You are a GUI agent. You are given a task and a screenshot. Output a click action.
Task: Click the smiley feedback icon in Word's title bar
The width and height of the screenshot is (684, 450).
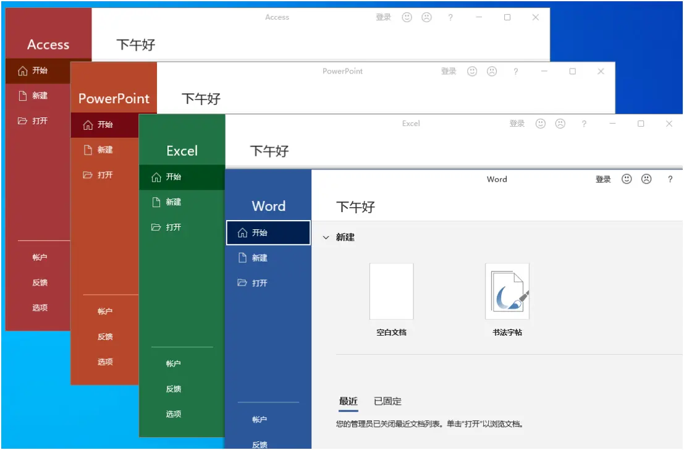point(627,179)
